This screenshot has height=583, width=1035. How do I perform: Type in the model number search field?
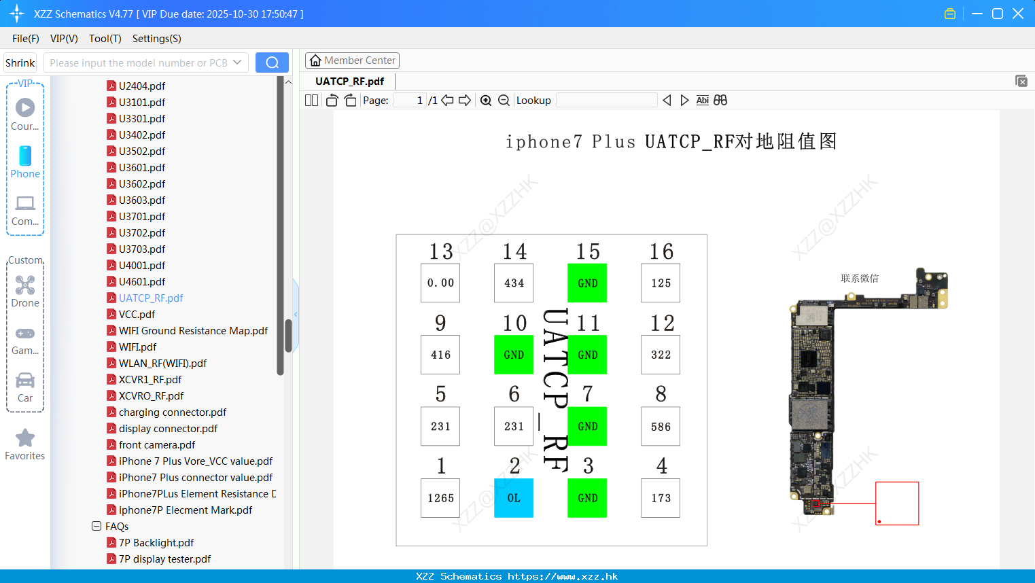coord(138,63)
